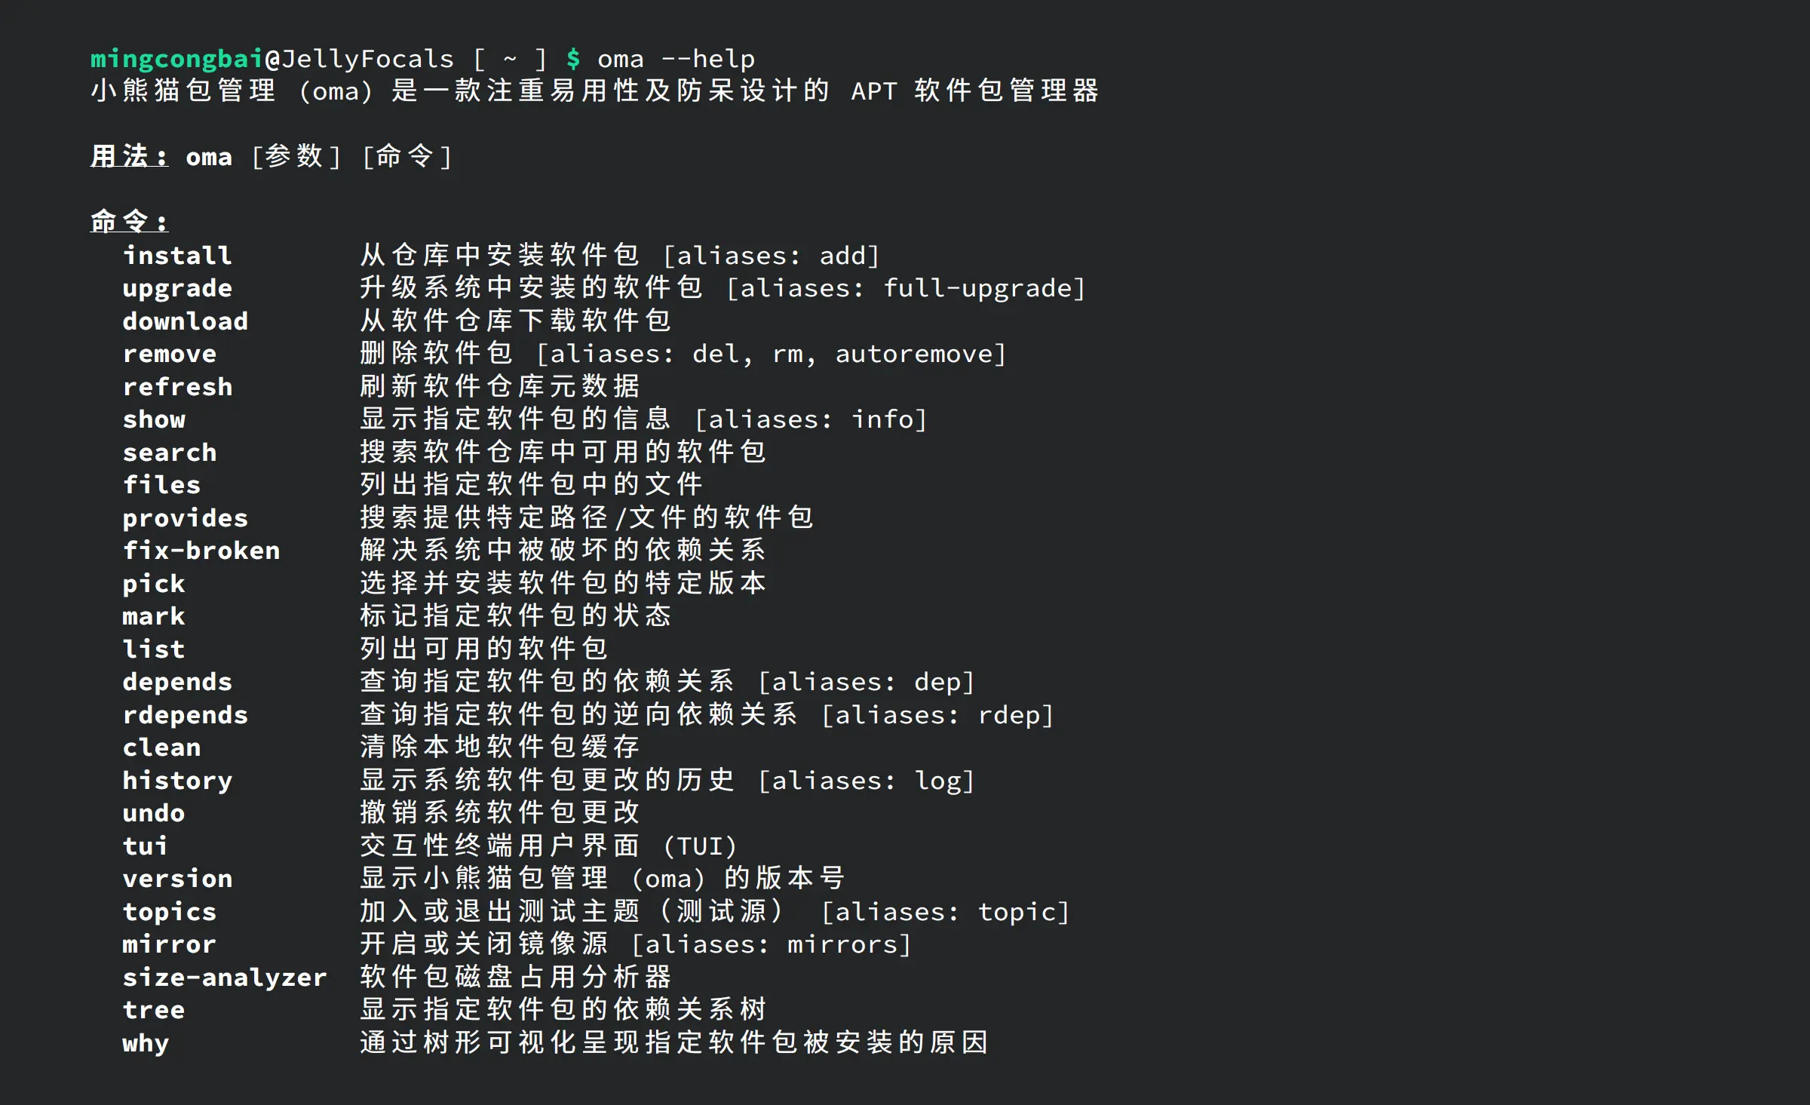Click the 'topics' command text
This screenshot has width=1810, height=1105.
coord(170,912)
